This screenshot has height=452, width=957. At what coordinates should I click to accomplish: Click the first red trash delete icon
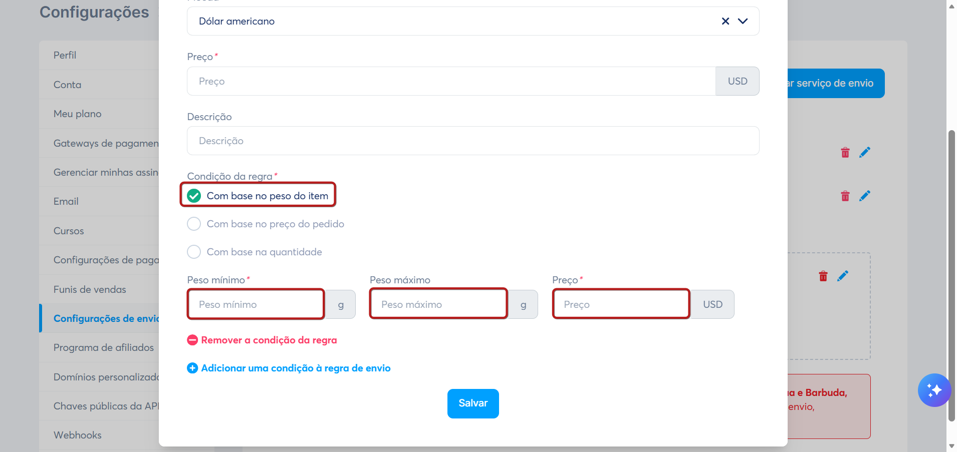click(845, 153)
